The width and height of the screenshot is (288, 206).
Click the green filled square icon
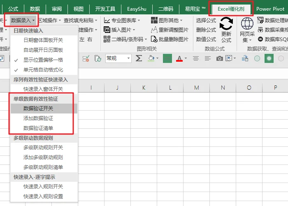(167, 58)
